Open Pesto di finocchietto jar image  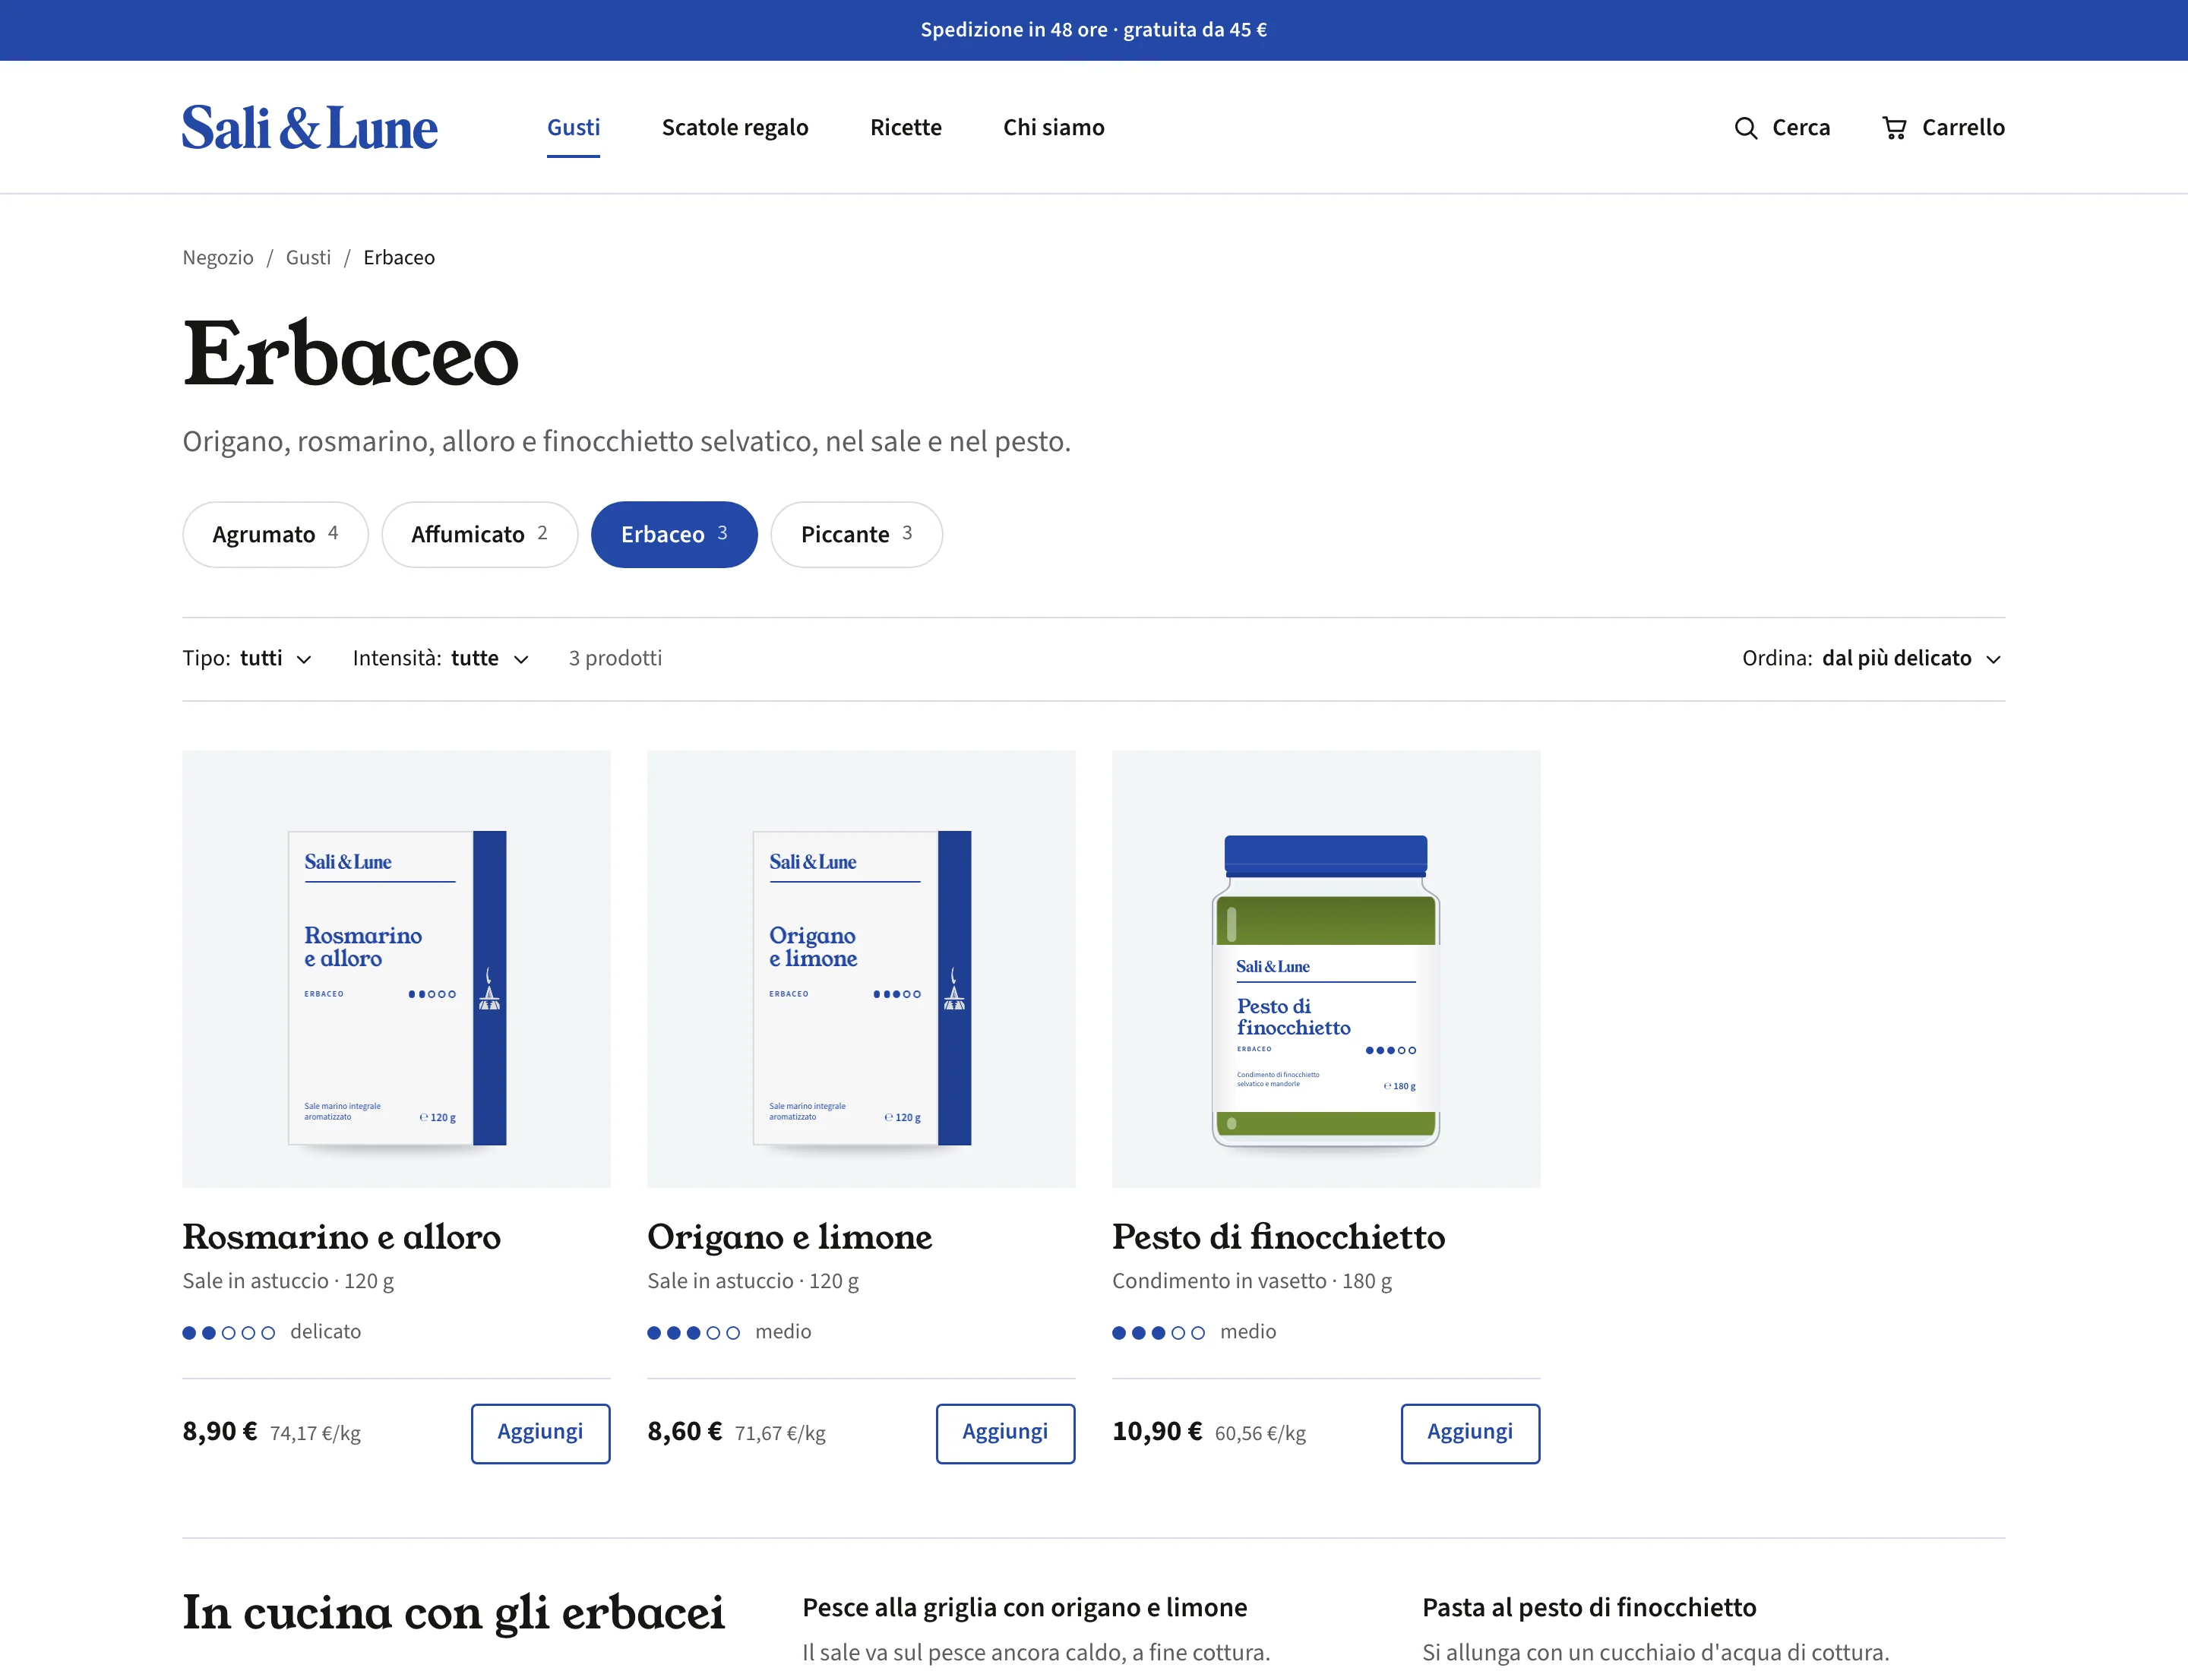point(1326,968)
